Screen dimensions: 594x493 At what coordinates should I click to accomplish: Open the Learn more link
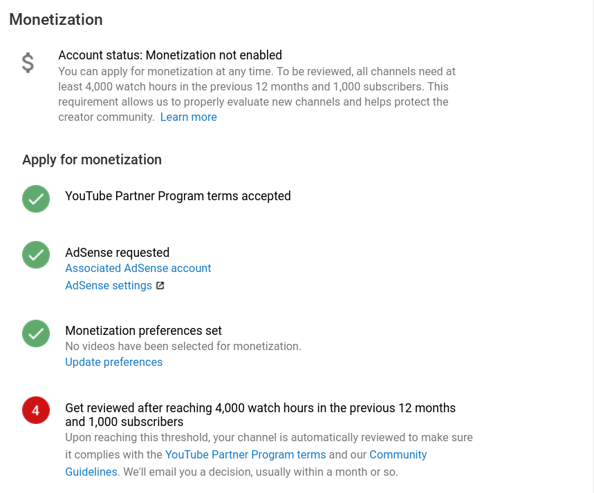tap(188, 117)
